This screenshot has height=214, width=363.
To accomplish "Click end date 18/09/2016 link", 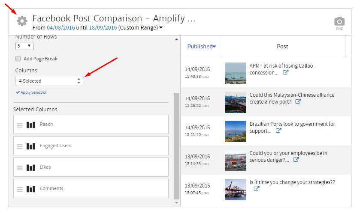I will pyautogui.click(x=103, y=28).
